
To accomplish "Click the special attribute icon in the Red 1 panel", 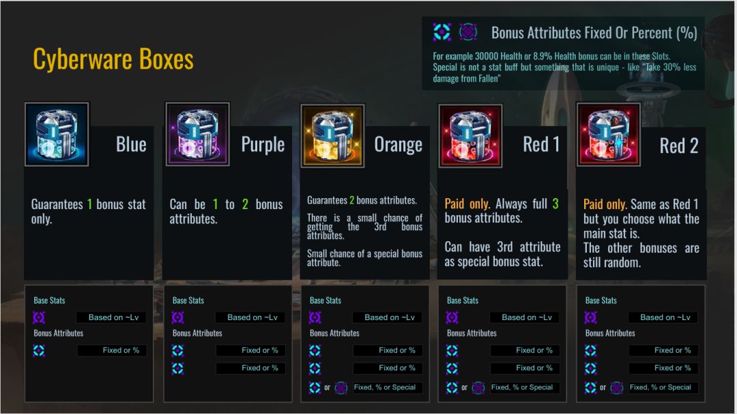I will click(x=478, y=387).
